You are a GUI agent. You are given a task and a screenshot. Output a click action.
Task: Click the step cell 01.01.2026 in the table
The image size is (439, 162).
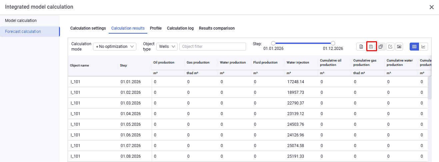point(131,82)
